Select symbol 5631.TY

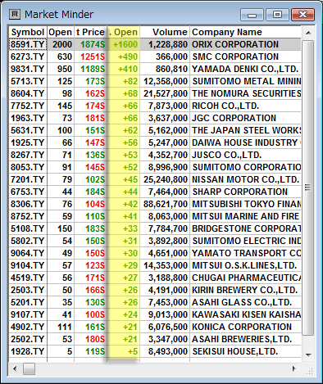(28, 130)
